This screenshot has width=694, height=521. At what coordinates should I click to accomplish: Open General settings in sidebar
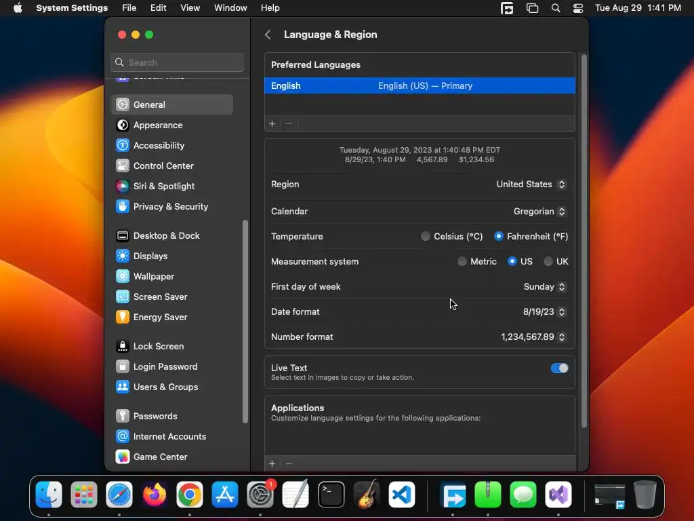tap(171, 104)
